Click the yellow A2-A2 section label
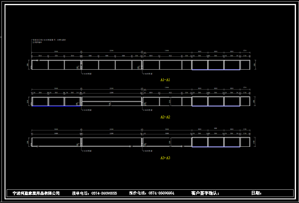 [x=165, y=117]
